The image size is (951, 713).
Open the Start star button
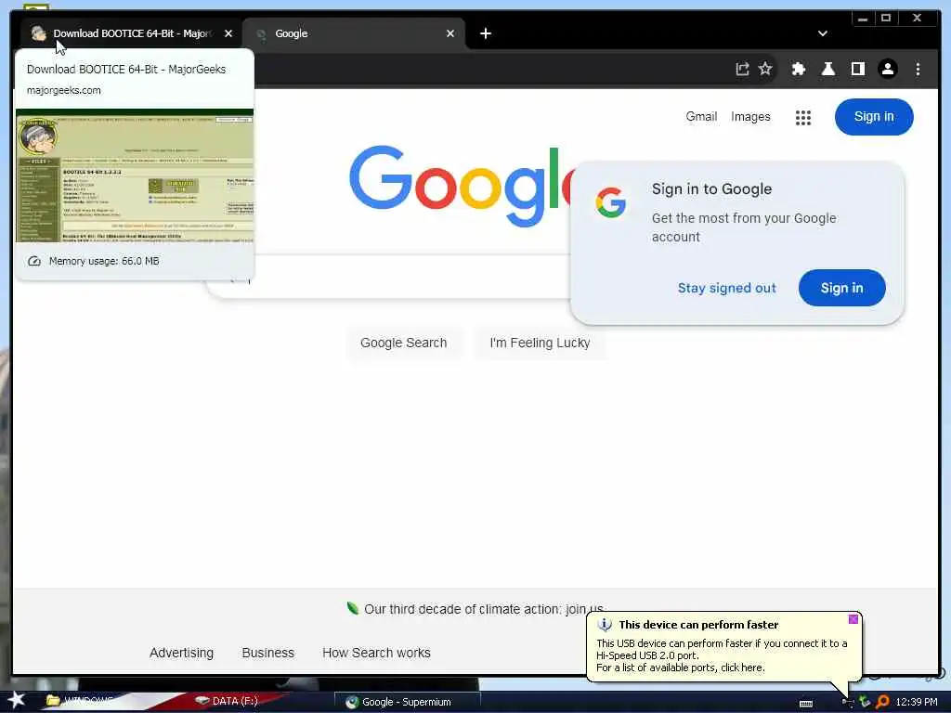tap(16, 700)
